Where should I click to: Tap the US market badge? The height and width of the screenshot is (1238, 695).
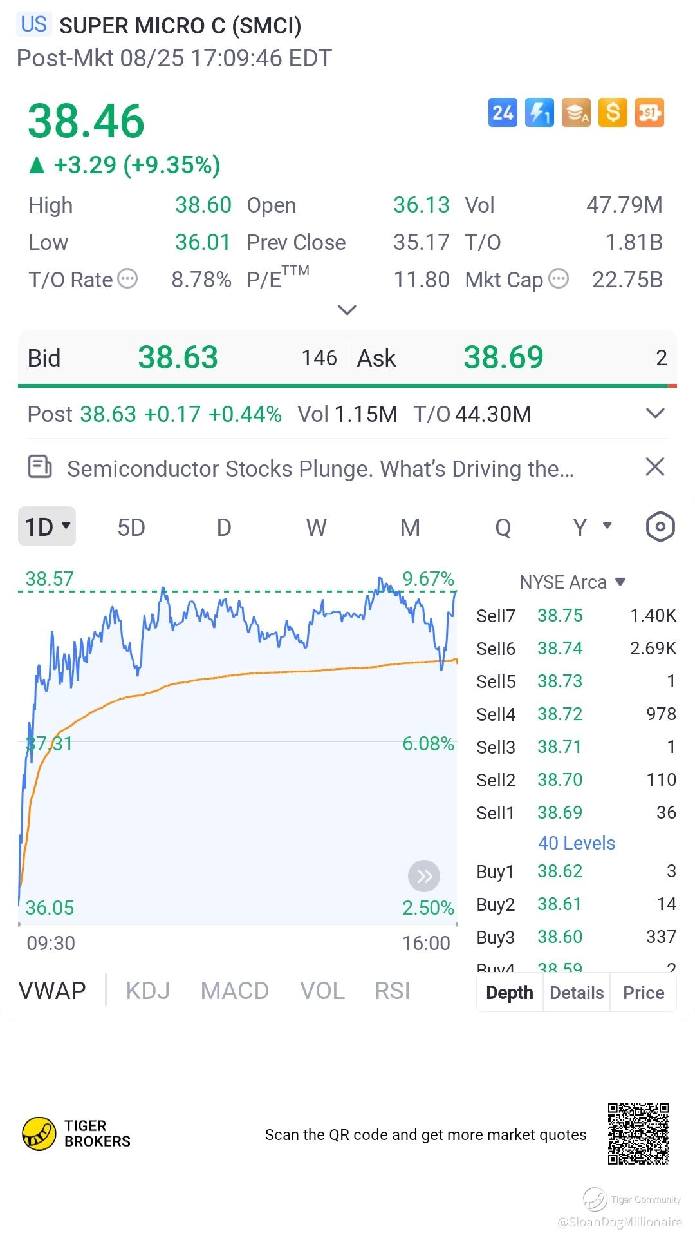[x=34, y=24]
